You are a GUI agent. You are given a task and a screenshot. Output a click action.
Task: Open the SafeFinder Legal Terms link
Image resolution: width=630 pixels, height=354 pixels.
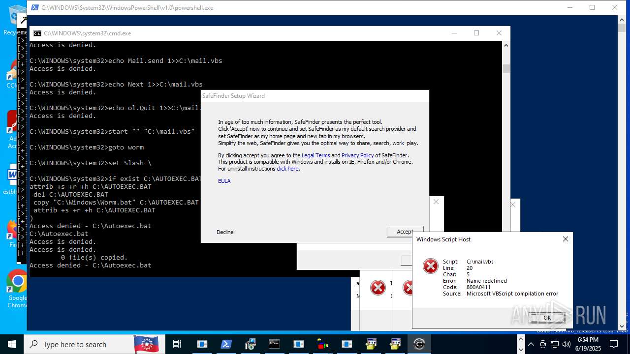click(316, 155)
